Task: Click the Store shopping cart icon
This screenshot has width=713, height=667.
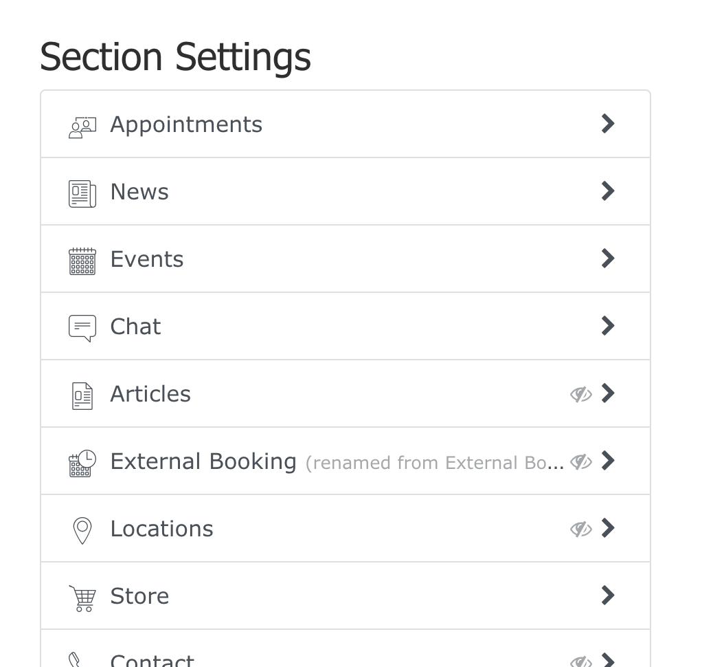Action: (82, 598)
